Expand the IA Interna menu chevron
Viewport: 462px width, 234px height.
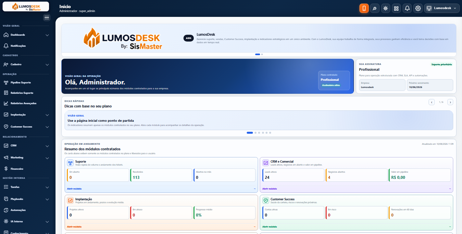(x=47, y=222)
